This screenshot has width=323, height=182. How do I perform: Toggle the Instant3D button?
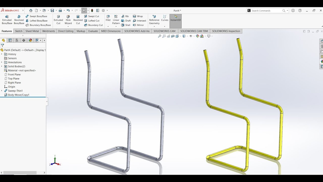(176, 21)
